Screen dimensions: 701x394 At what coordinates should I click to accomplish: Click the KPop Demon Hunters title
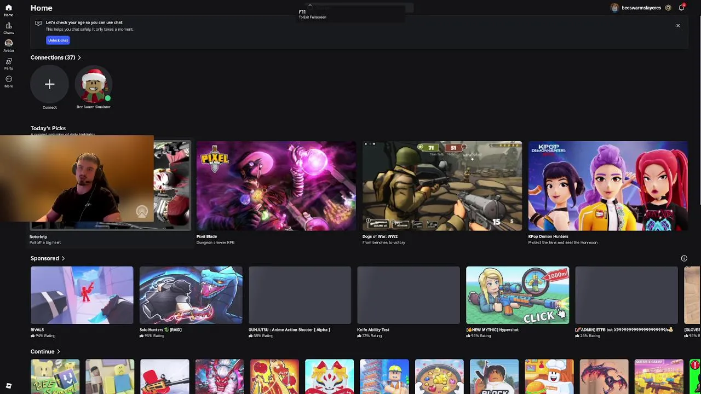(548, 237)
